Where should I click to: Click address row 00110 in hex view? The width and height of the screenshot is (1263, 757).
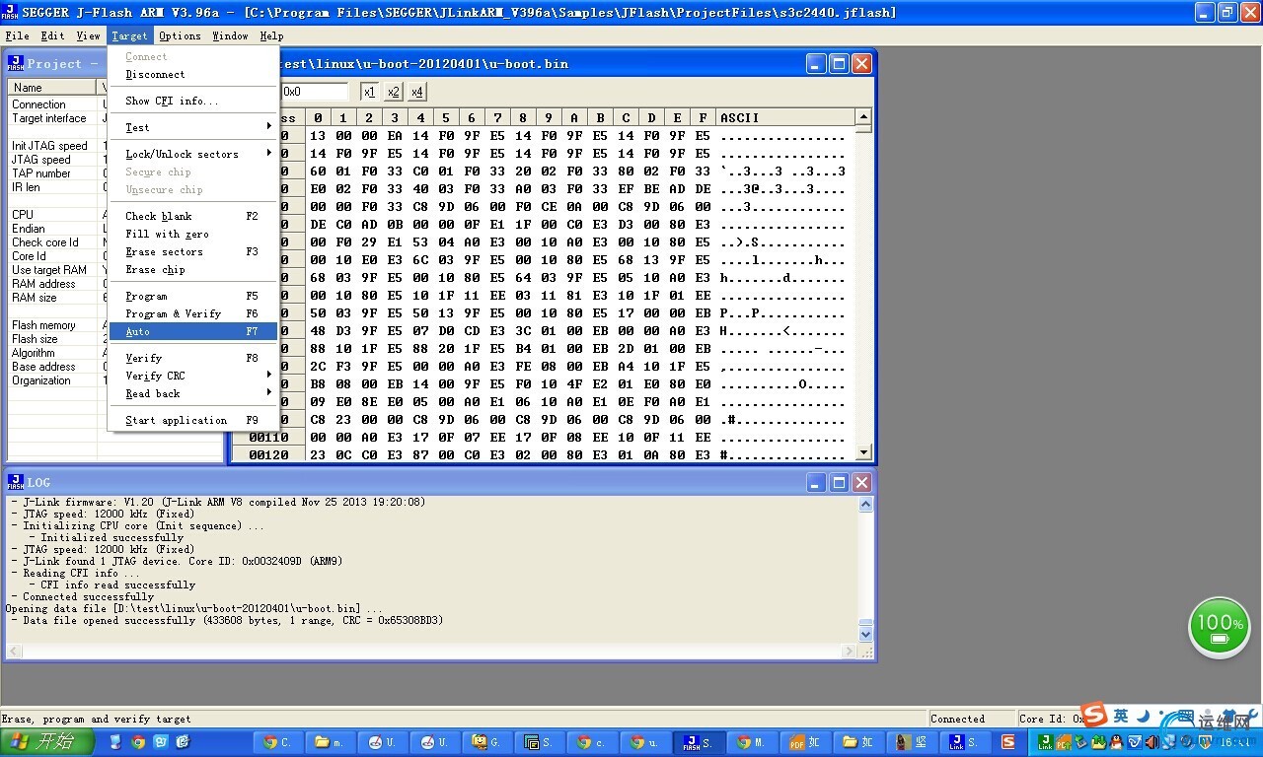click(x=268, y=438)
